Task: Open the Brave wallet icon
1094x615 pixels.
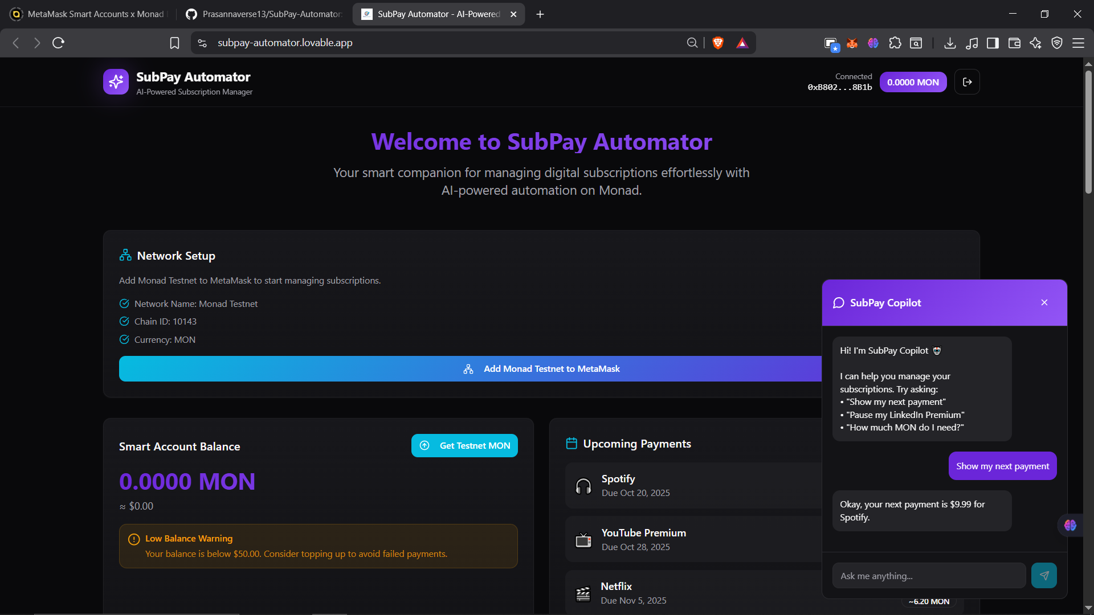Action: click(1014, 43)
